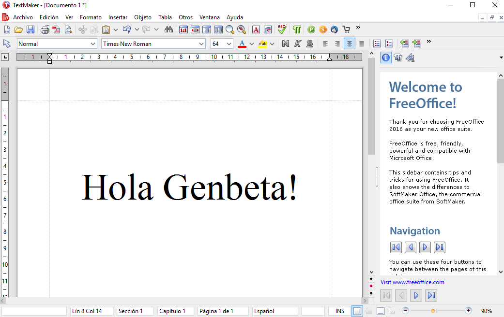The width and height of the screenshot is (504, 317).
Task: Set zoom percentage with the percent magnifier icon
Action: (x=242, y=30)
